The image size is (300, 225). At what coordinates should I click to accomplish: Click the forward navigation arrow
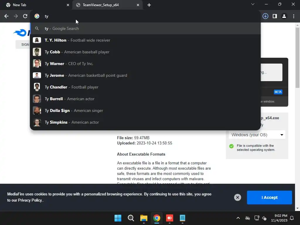point(16,16)
